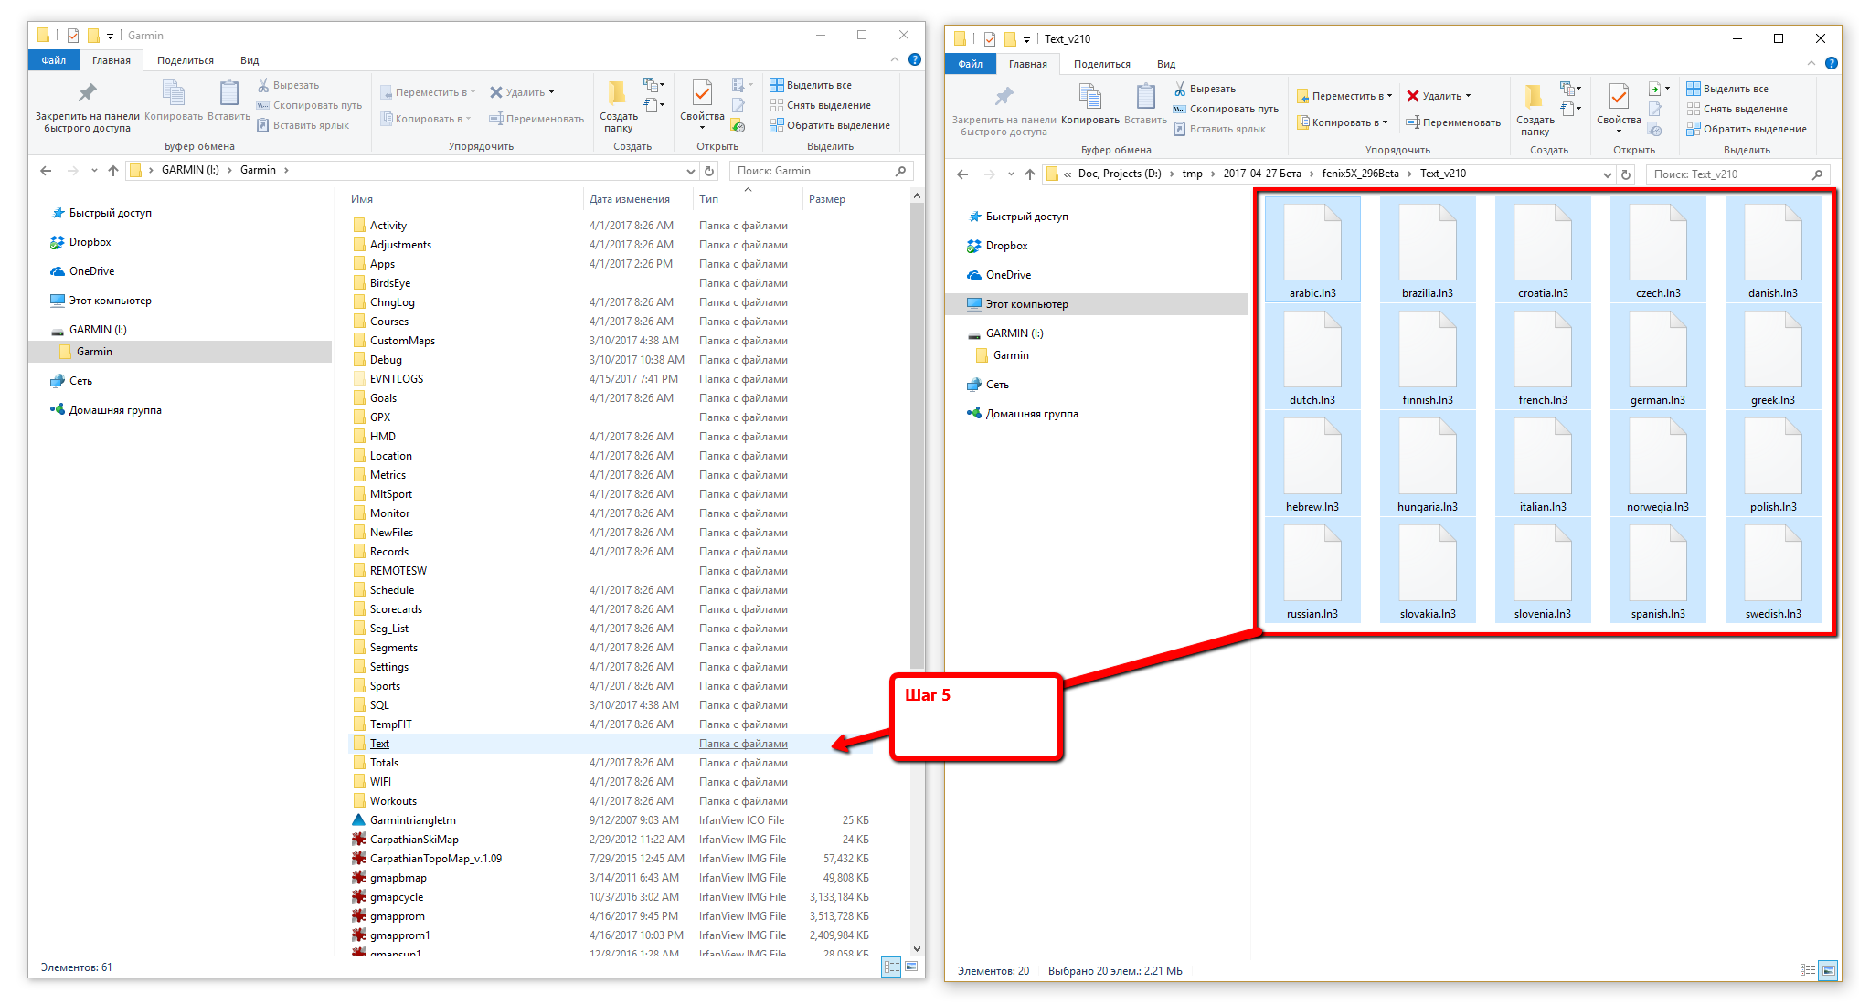Click the refresh icon beside the Garmin address bar
The width and height of the screenshot is (1859, 1004).
[x=709, y=171]
